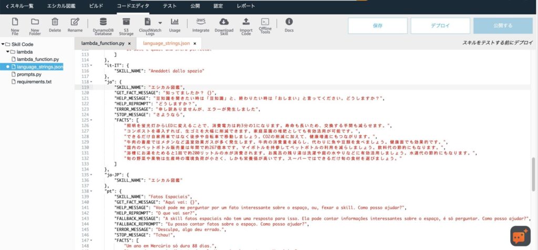Click the デプロイ button
The height and width of the screenshot is (250, 538).
(x=440, y=26)
